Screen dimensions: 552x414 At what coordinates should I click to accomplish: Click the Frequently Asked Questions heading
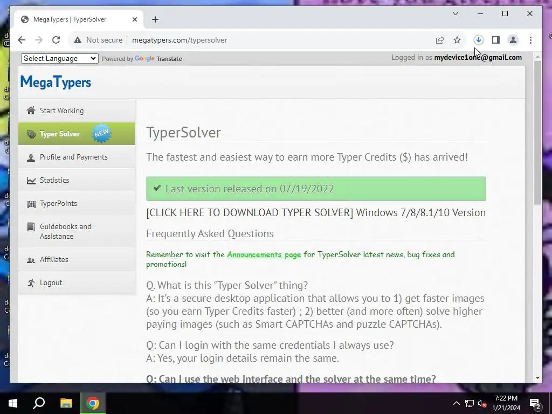pyautogui.click(x=210, y=233)
